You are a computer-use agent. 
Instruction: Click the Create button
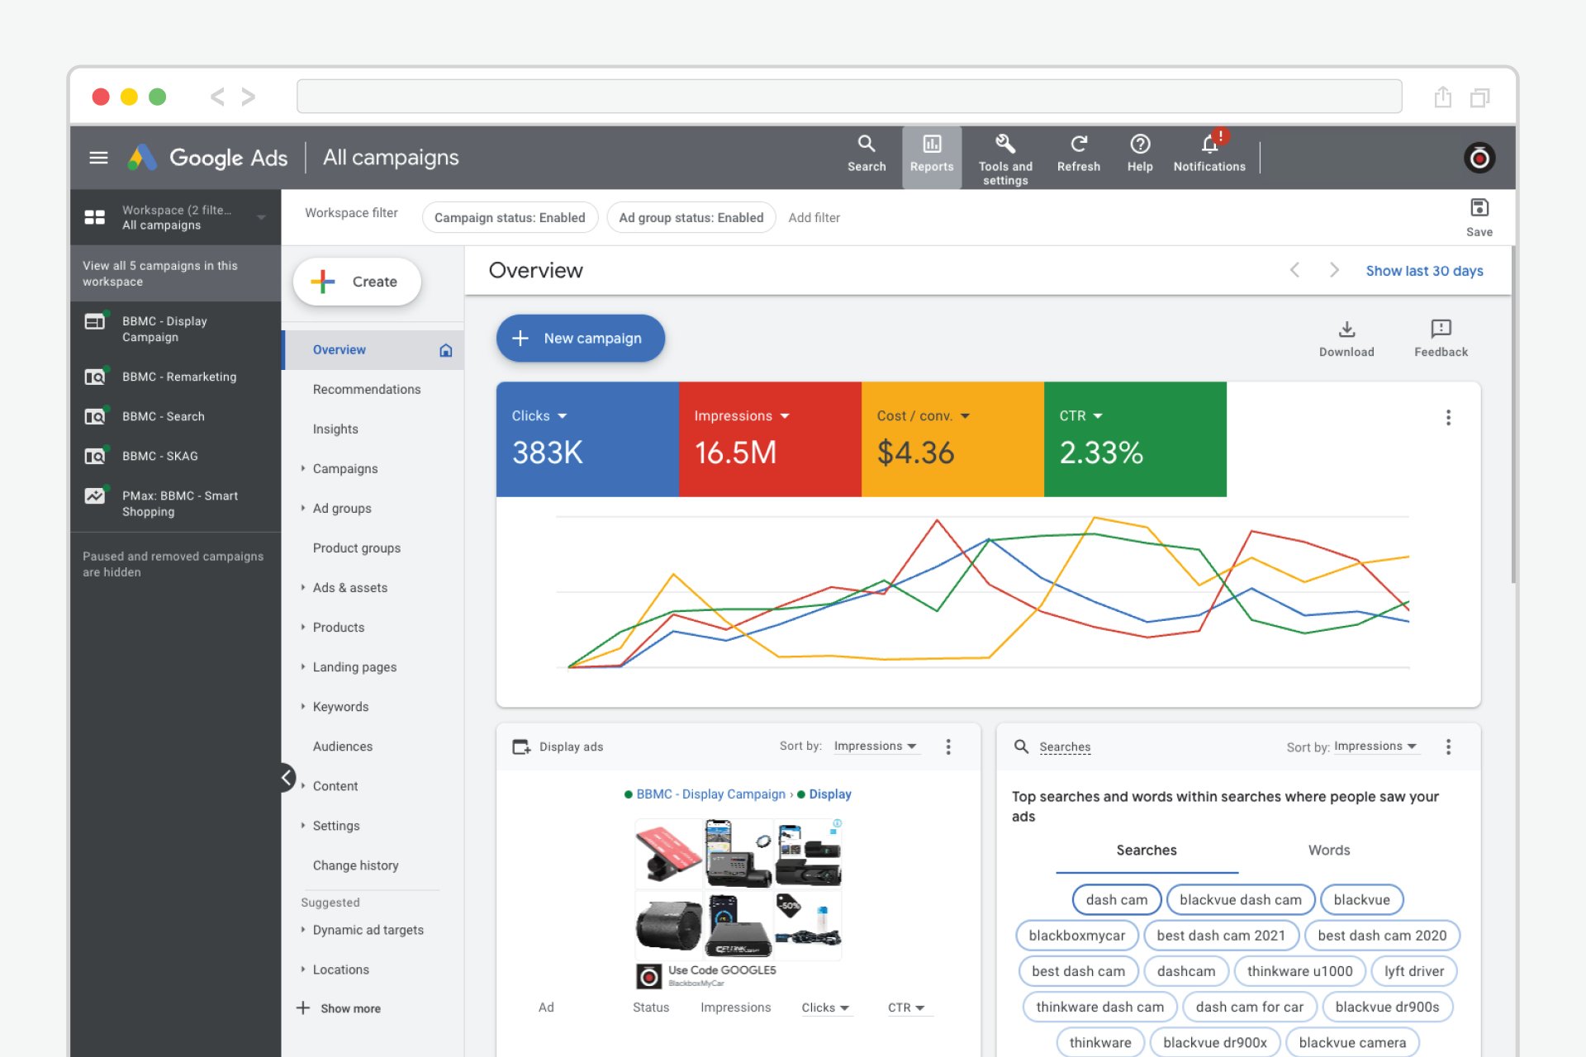pos(357,282)
